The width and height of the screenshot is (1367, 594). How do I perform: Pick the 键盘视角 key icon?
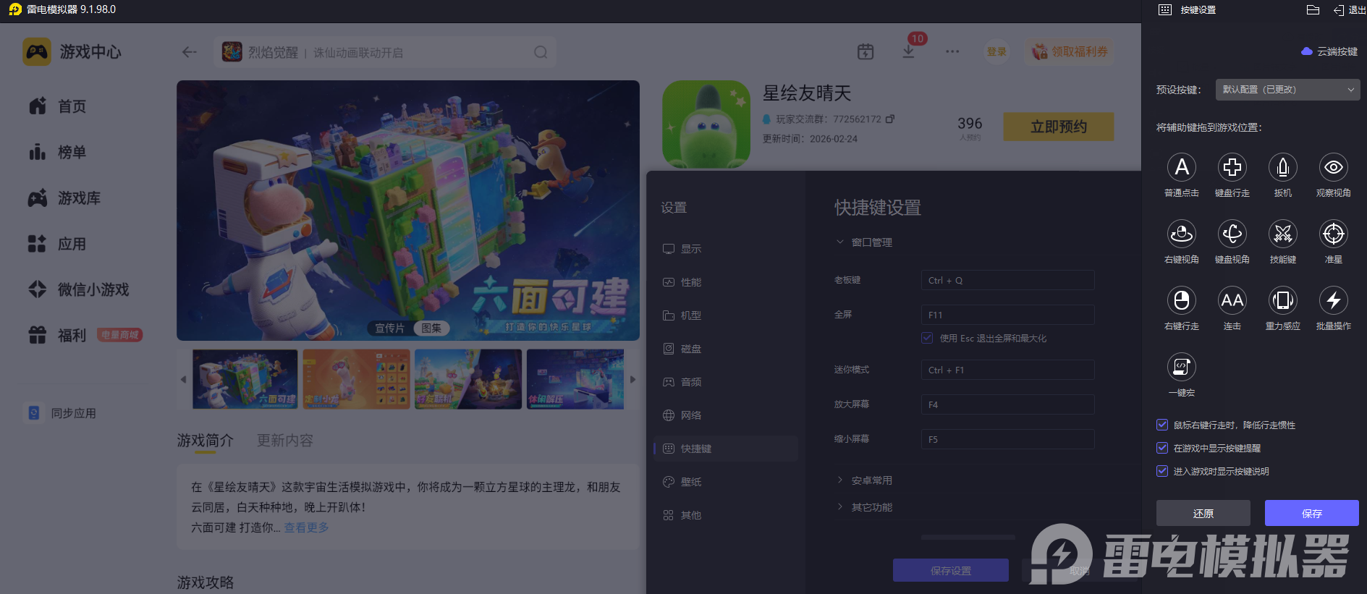click(1232, 234)
